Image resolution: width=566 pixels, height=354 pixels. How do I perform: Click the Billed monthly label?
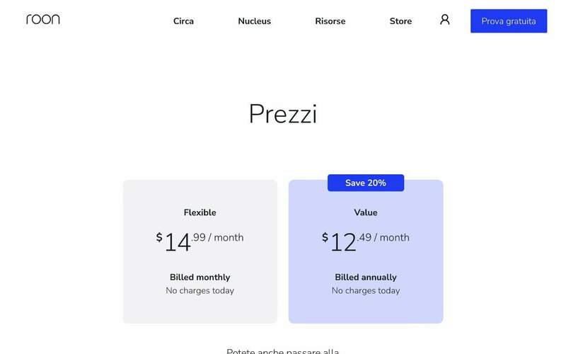(200, 278)
